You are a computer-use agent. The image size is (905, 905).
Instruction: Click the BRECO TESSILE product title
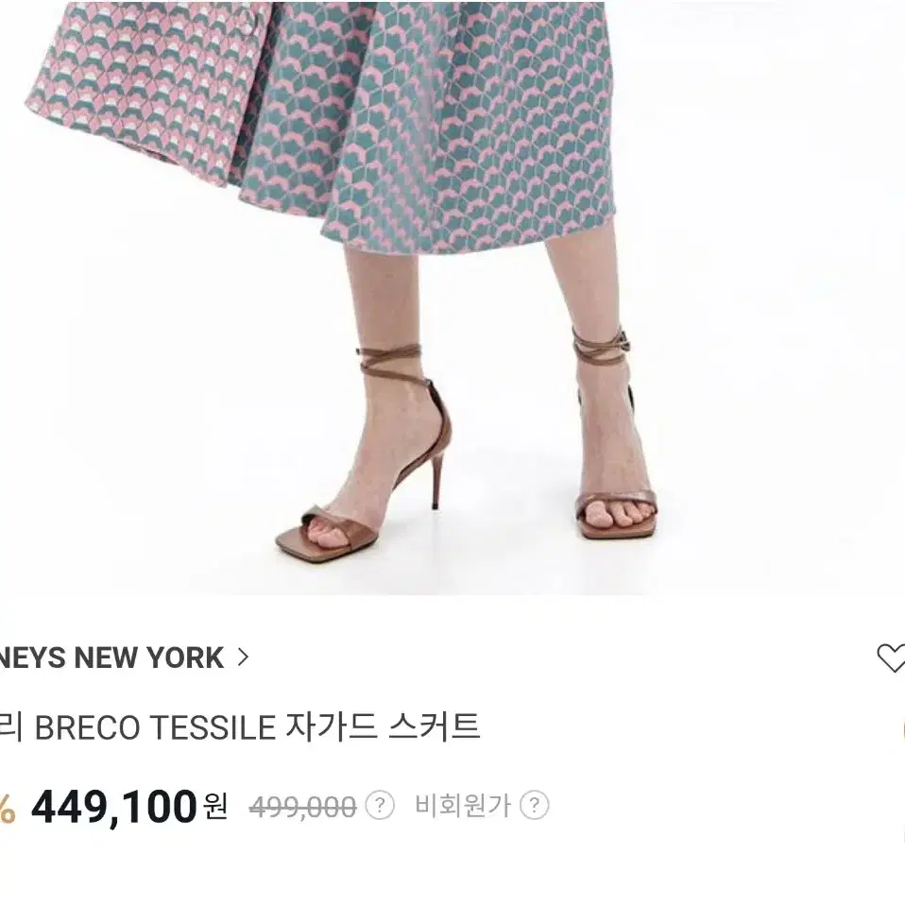[x=240, y=727]
